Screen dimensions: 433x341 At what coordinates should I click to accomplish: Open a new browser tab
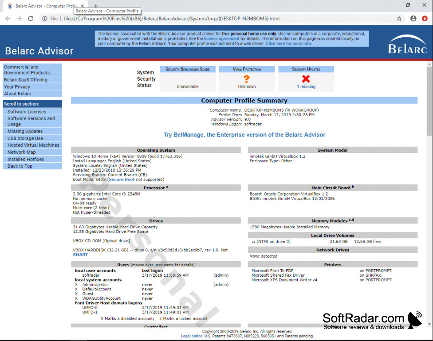pos(96,6)
